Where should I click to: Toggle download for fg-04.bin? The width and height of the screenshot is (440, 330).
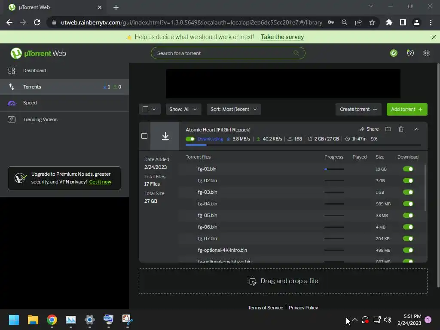pyautogui.click(x=408, y=204)
